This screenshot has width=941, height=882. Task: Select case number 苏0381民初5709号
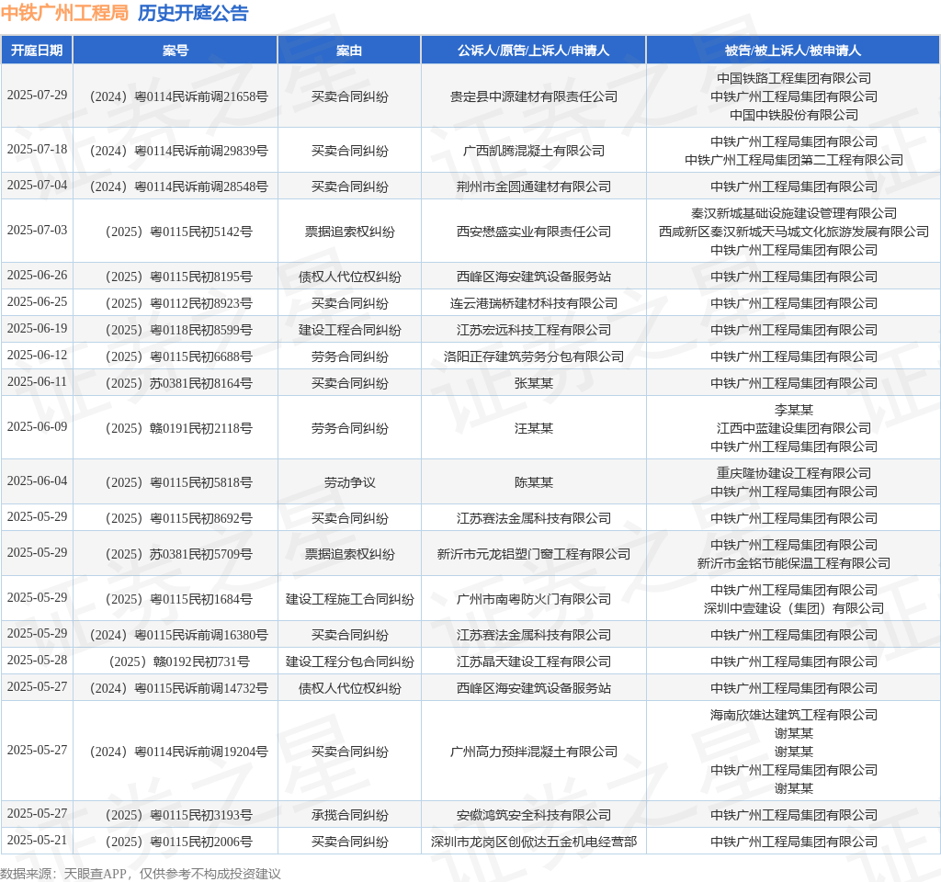coord(178,554)
